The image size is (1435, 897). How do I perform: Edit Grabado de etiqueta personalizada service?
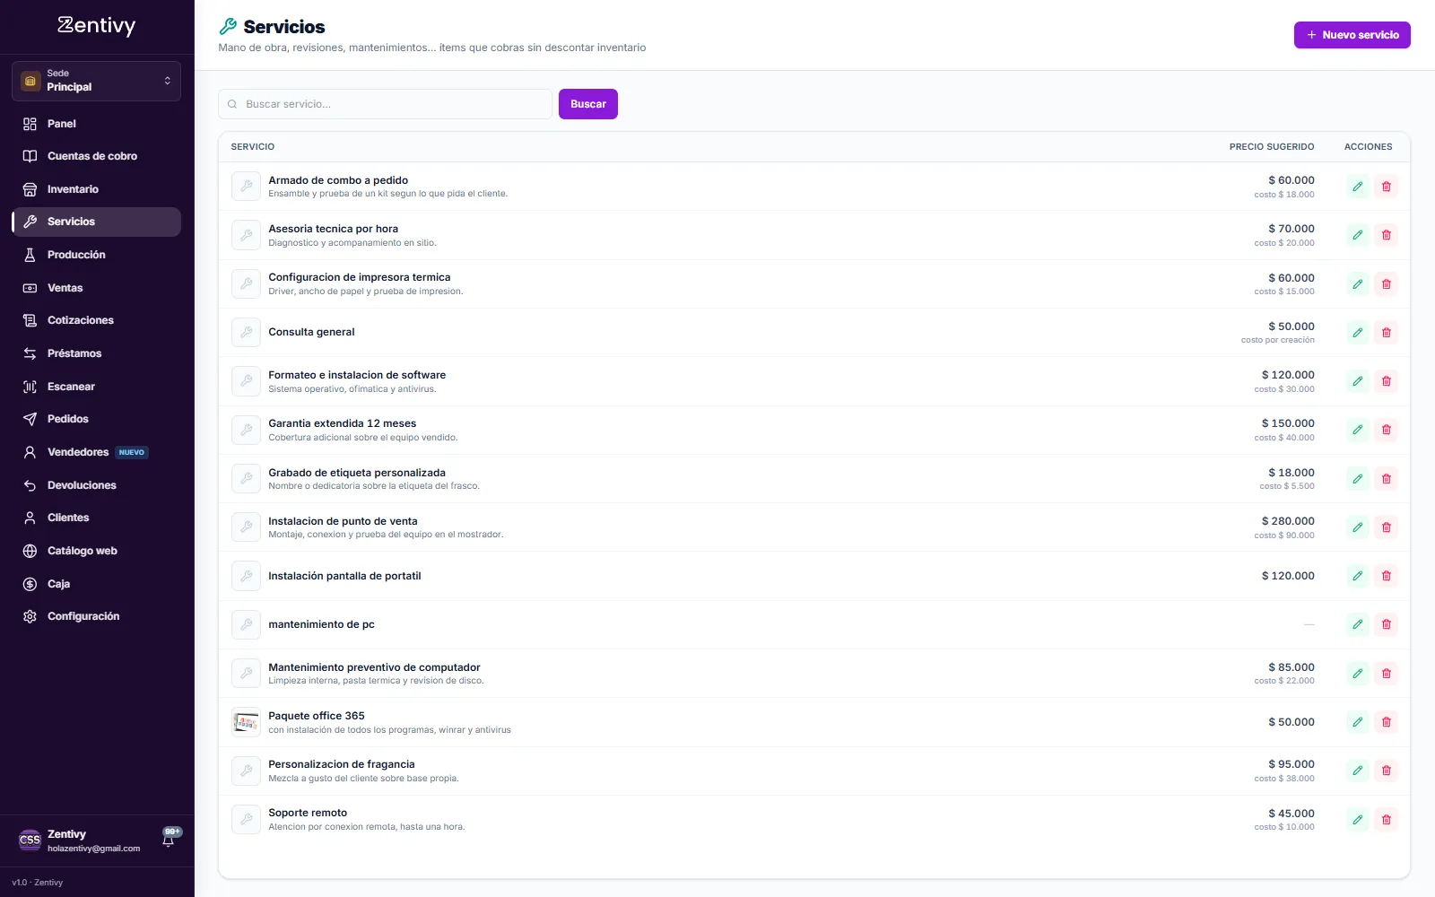(1358, 479)
